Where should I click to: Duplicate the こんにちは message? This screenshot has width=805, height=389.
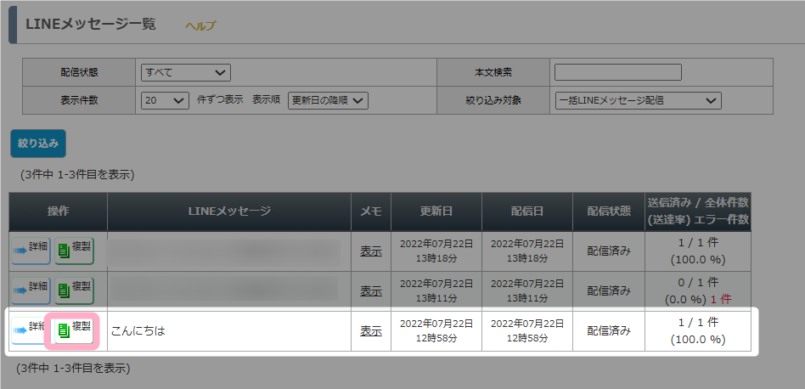click(75, 330)
